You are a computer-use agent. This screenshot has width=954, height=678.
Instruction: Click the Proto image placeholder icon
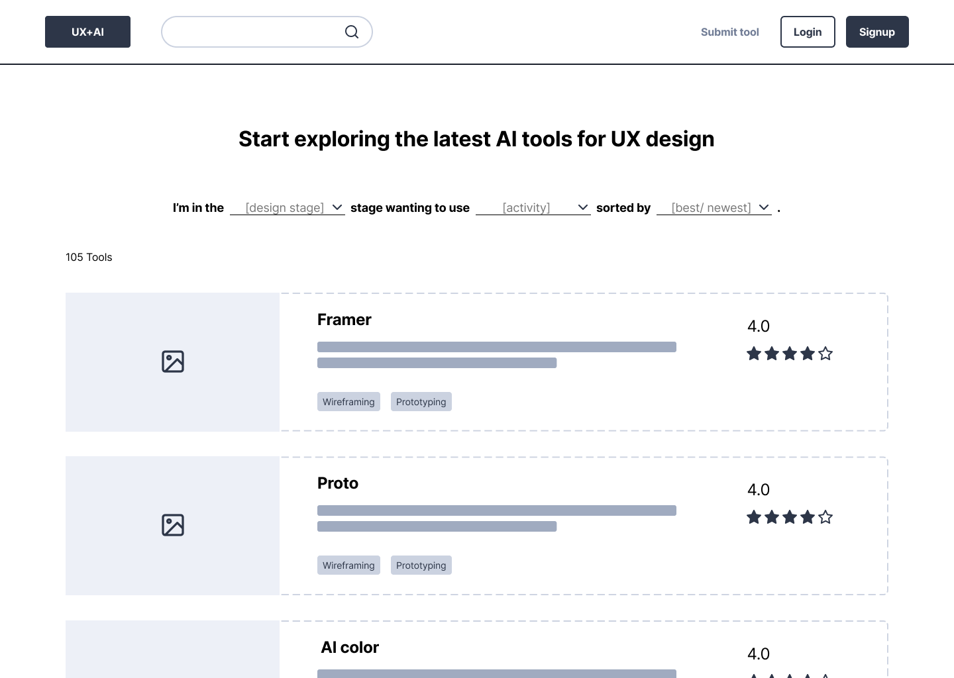[x=172, y=525]
